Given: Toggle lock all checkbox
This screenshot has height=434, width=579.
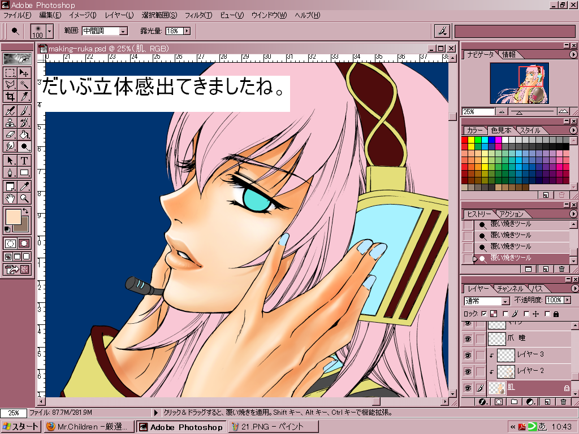Looking at the screenshot, I should [547, 314].
